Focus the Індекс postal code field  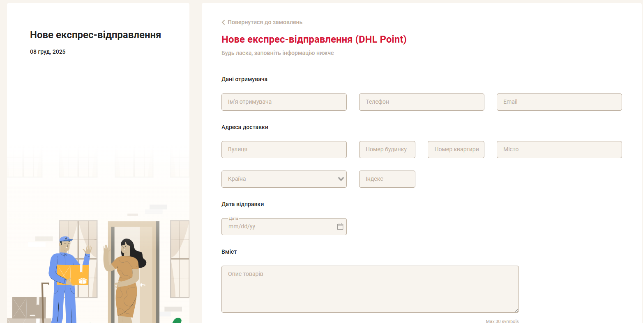coord(387,179)
